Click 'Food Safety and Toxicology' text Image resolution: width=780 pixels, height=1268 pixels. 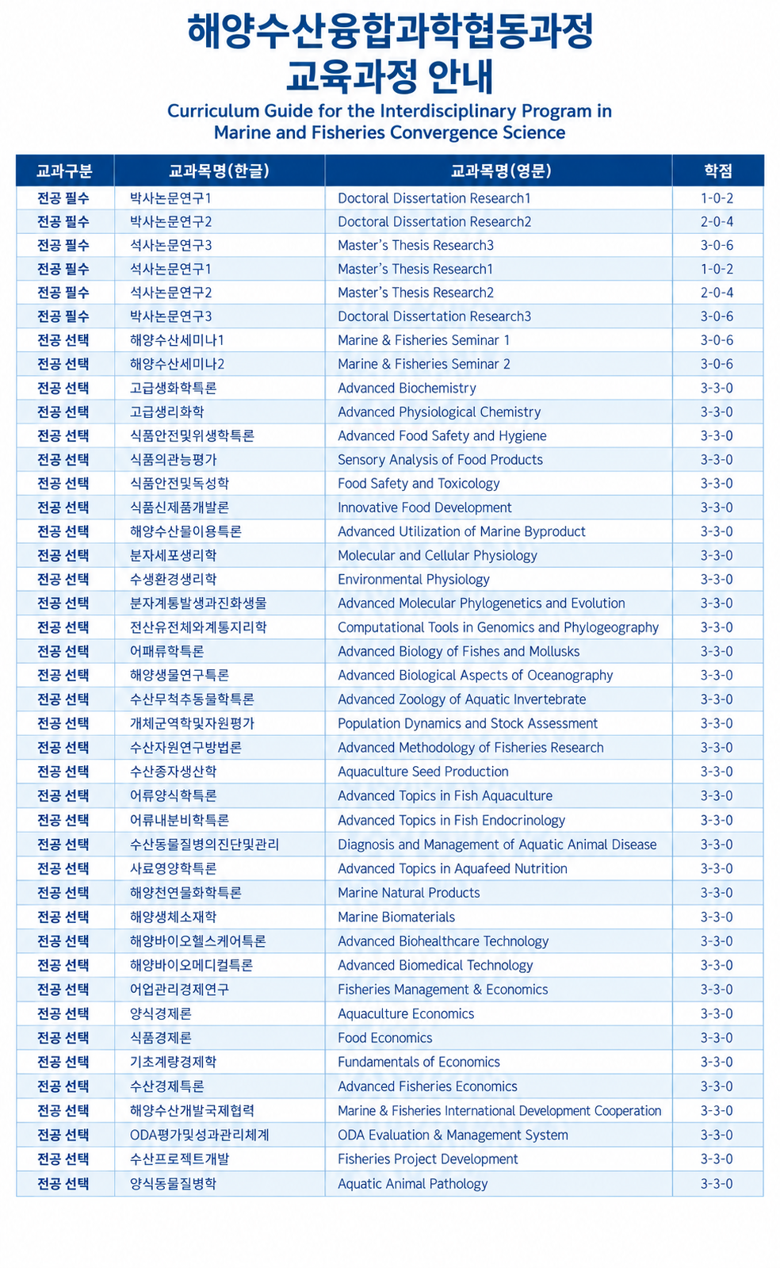(x=419, y=484)
